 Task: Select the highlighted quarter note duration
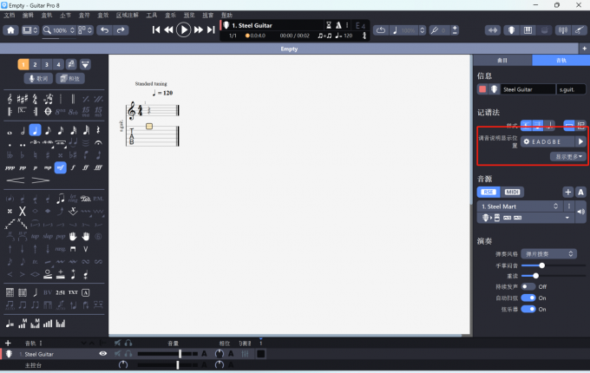tap(35, 130)
